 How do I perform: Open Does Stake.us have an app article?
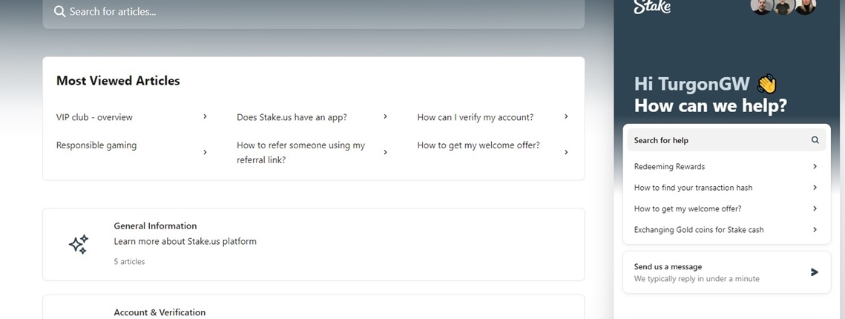(x=292, y=117)
